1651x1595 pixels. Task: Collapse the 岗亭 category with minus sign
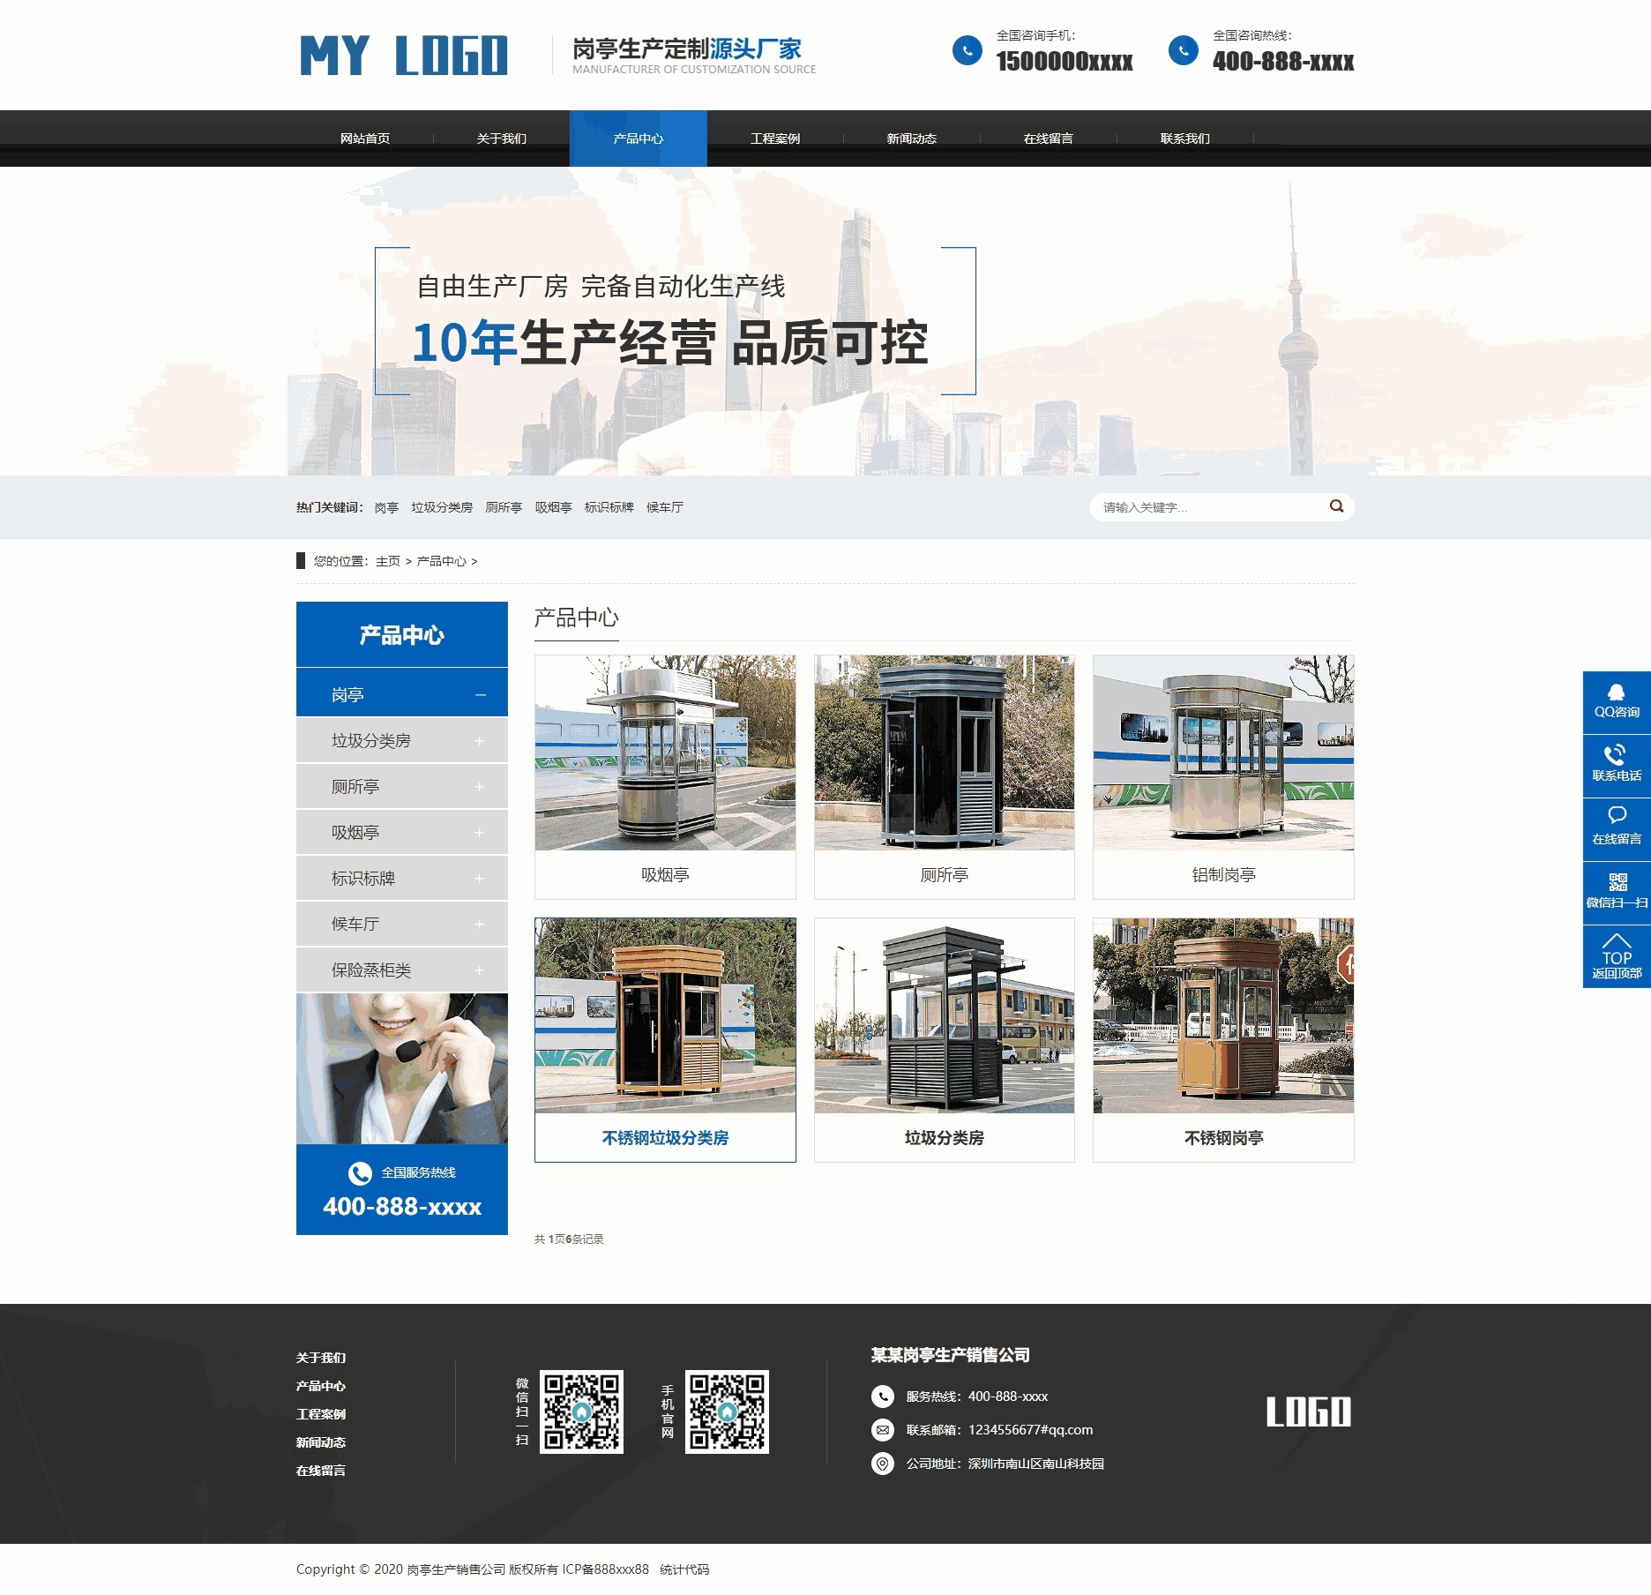pyautogui.click(x=480, y=695)
